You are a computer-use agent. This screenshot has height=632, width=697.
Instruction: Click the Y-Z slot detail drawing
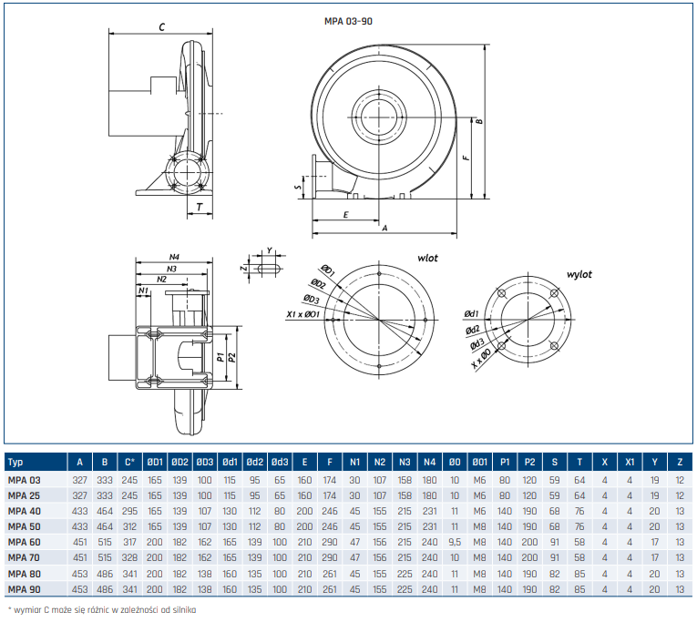[263, 266]
